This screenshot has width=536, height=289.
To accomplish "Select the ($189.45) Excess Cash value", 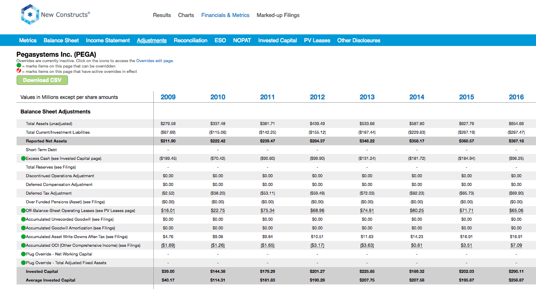I will coord(168,159).
